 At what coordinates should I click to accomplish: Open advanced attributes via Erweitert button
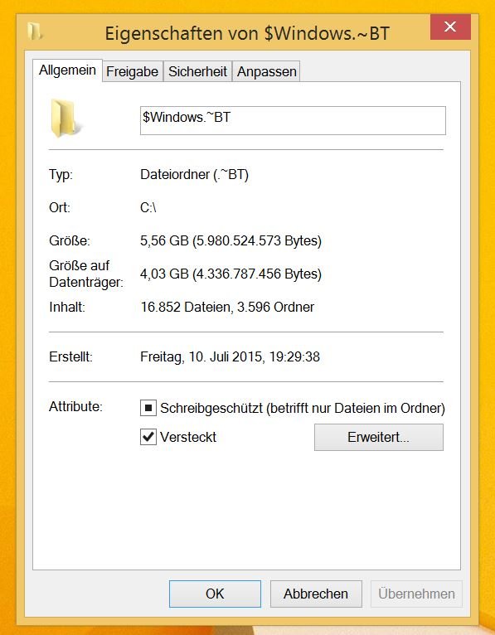click(379, 438)
